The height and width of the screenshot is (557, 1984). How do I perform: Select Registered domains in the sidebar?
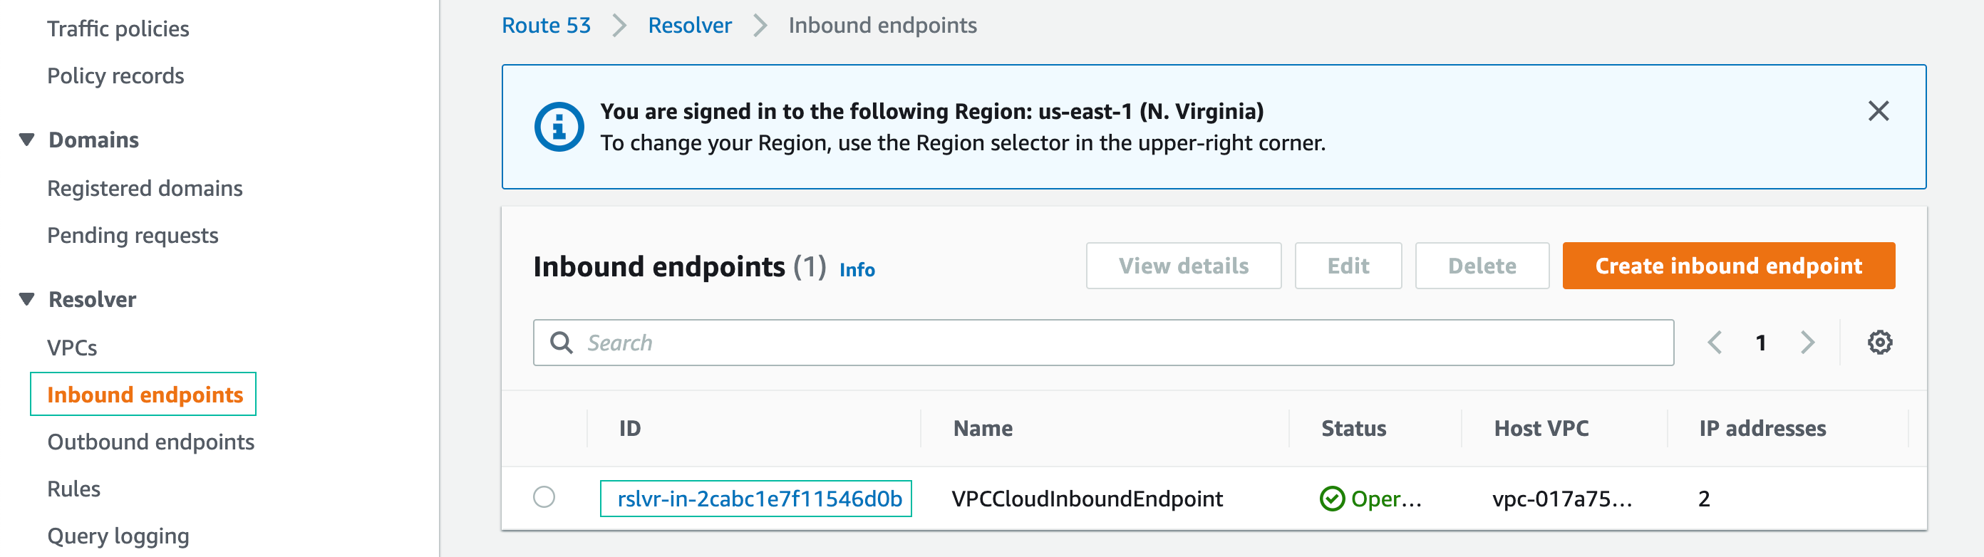point(145,187)
